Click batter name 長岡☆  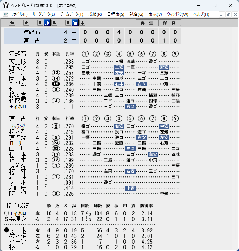(18, 166)
